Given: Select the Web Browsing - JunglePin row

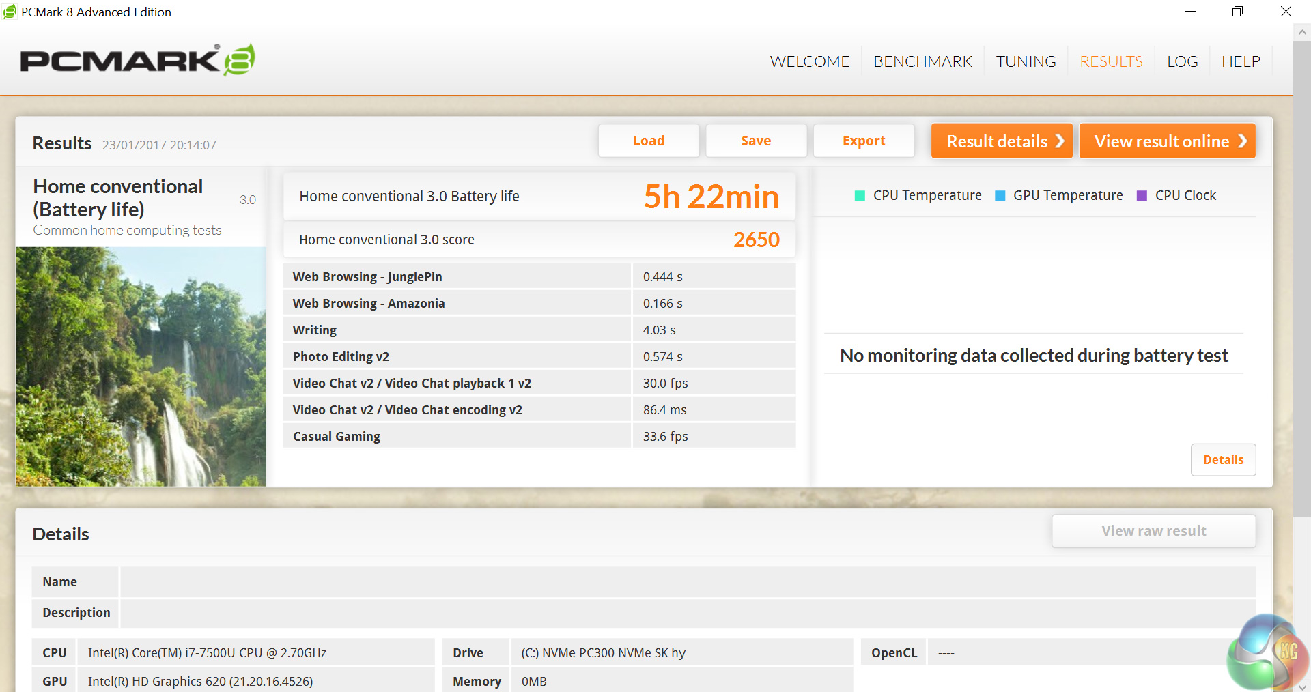Looking at the screenshot, I should 539,276.
